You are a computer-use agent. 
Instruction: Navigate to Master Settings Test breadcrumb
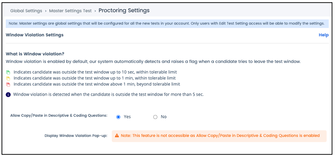[70, 11]
